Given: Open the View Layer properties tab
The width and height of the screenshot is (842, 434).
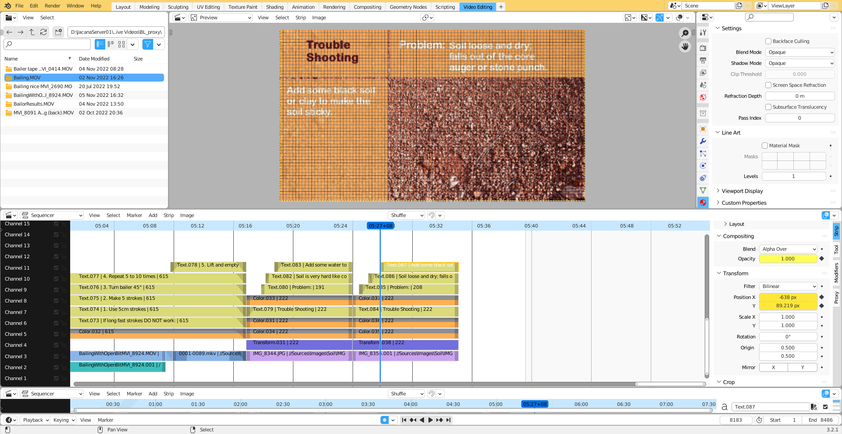Looking at the screenshot, I should click(x=703, y=72).
